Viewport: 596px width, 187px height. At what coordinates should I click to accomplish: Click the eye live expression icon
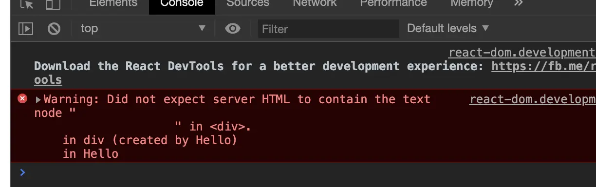(233, 29)
